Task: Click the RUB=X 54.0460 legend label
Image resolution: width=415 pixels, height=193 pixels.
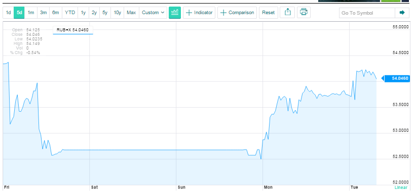Action: 73,30
